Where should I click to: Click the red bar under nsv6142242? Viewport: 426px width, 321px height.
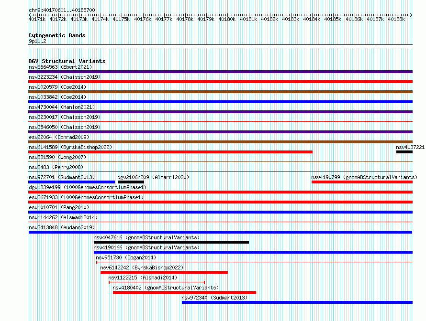pos(164,272)
